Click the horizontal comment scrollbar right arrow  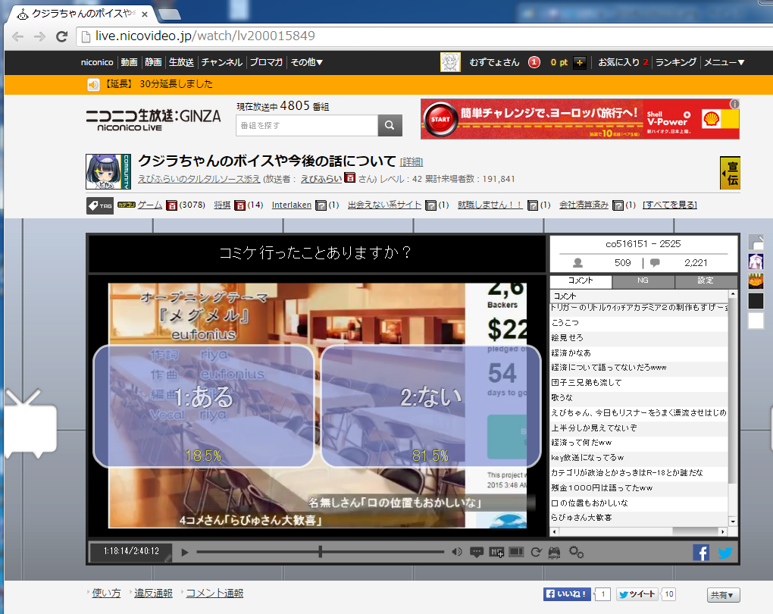point(723,531)
